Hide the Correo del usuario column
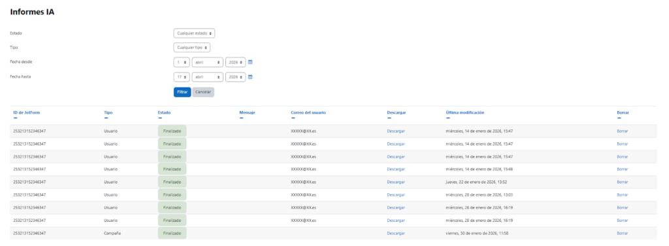Image resolution: width=669 pixels, height=246 pixels. tap(293, 118)
